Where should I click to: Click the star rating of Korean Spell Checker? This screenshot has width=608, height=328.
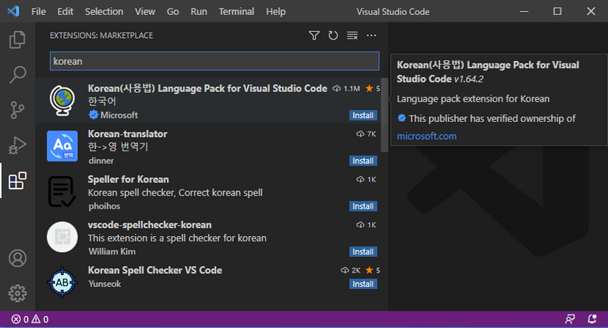point(373,270)
